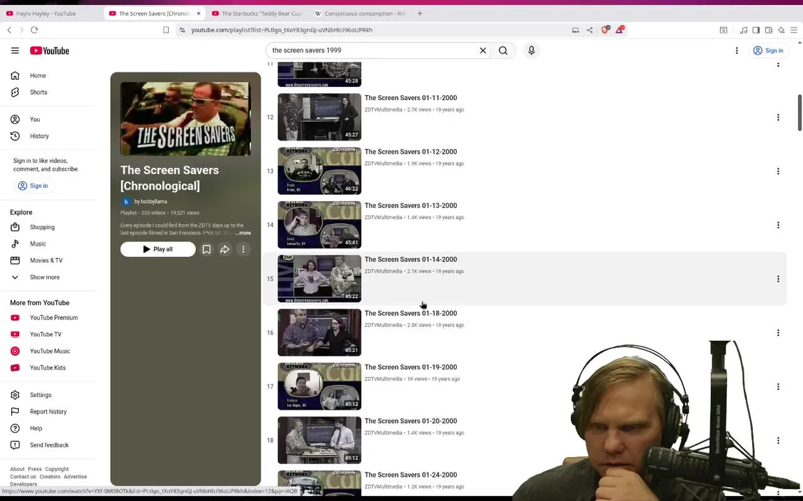Open the top-right YouTube settings dots menu
Image resolution: width=803 pixels, height=501 pixels.
coord(736,51)
